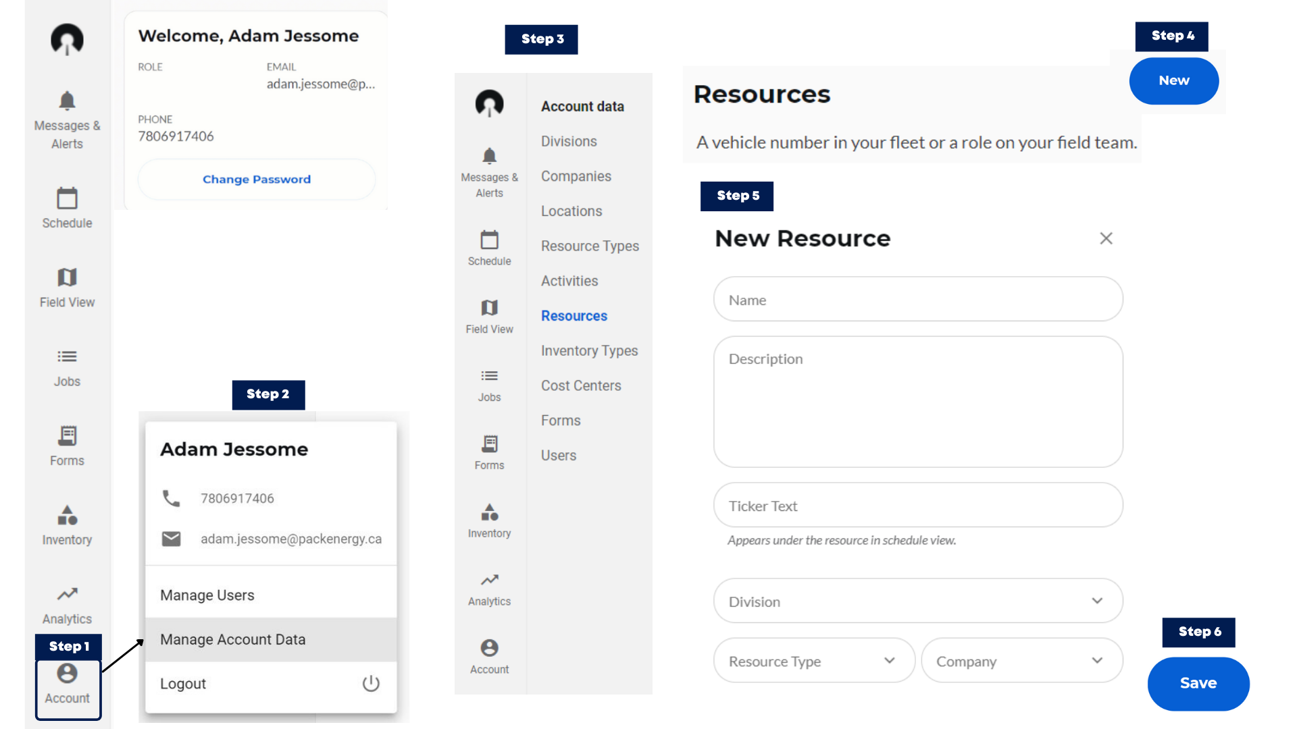The image size is (1297, 729).
Task: Click the Jobs icon
Action: point(67,364)
